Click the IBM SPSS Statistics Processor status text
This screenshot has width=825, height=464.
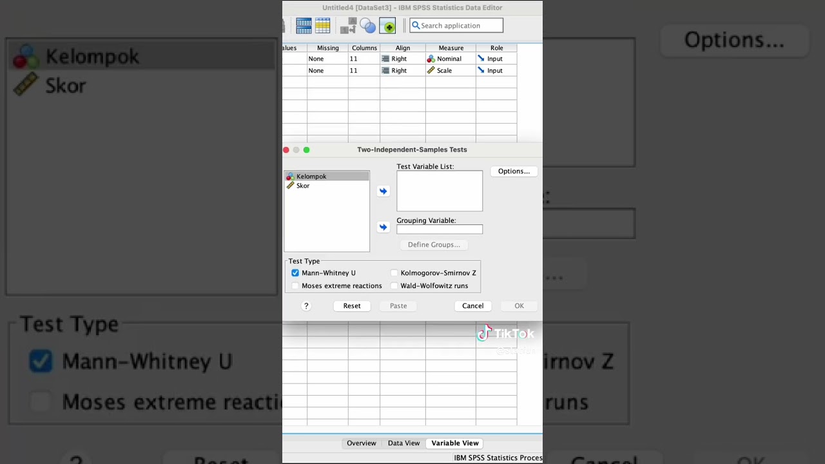pyautogui.click(x=498, y=458)
